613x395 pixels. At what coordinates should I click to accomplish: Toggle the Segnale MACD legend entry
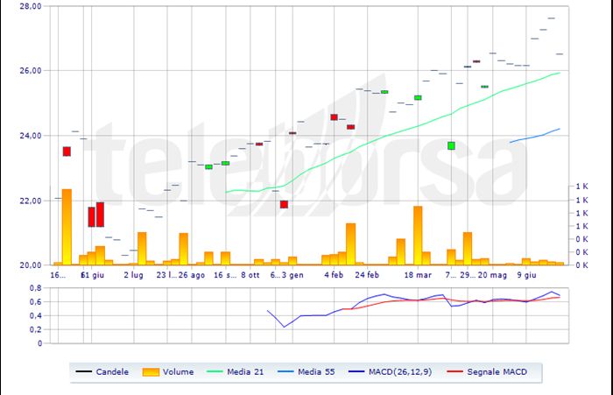coord(486,371)
